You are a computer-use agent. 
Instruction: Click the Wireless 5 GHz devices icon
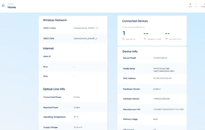(x=167, y=39)
